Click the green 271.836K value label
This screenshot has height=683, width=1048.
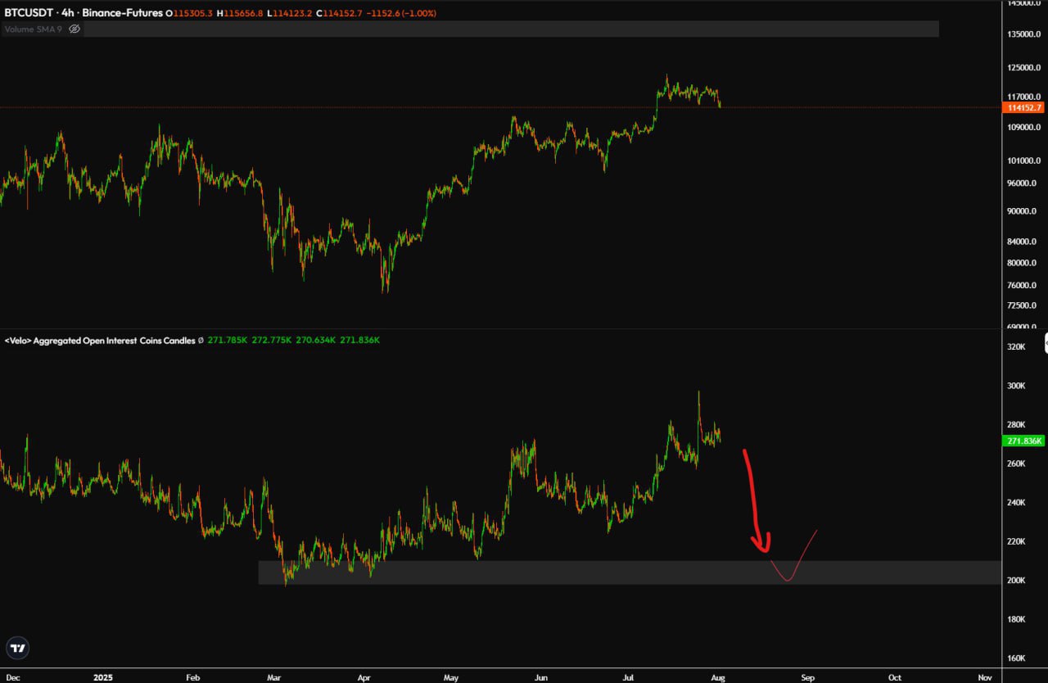point(1023,441)
